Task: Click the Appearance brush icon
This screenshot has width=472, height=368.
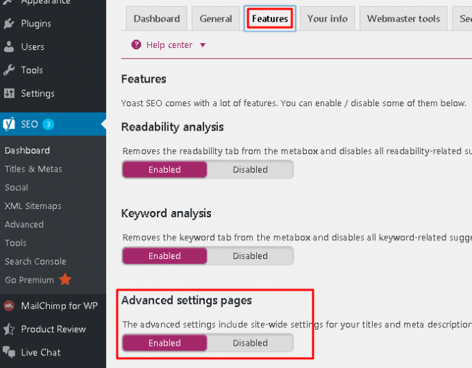Action: (x=9, y=2)
